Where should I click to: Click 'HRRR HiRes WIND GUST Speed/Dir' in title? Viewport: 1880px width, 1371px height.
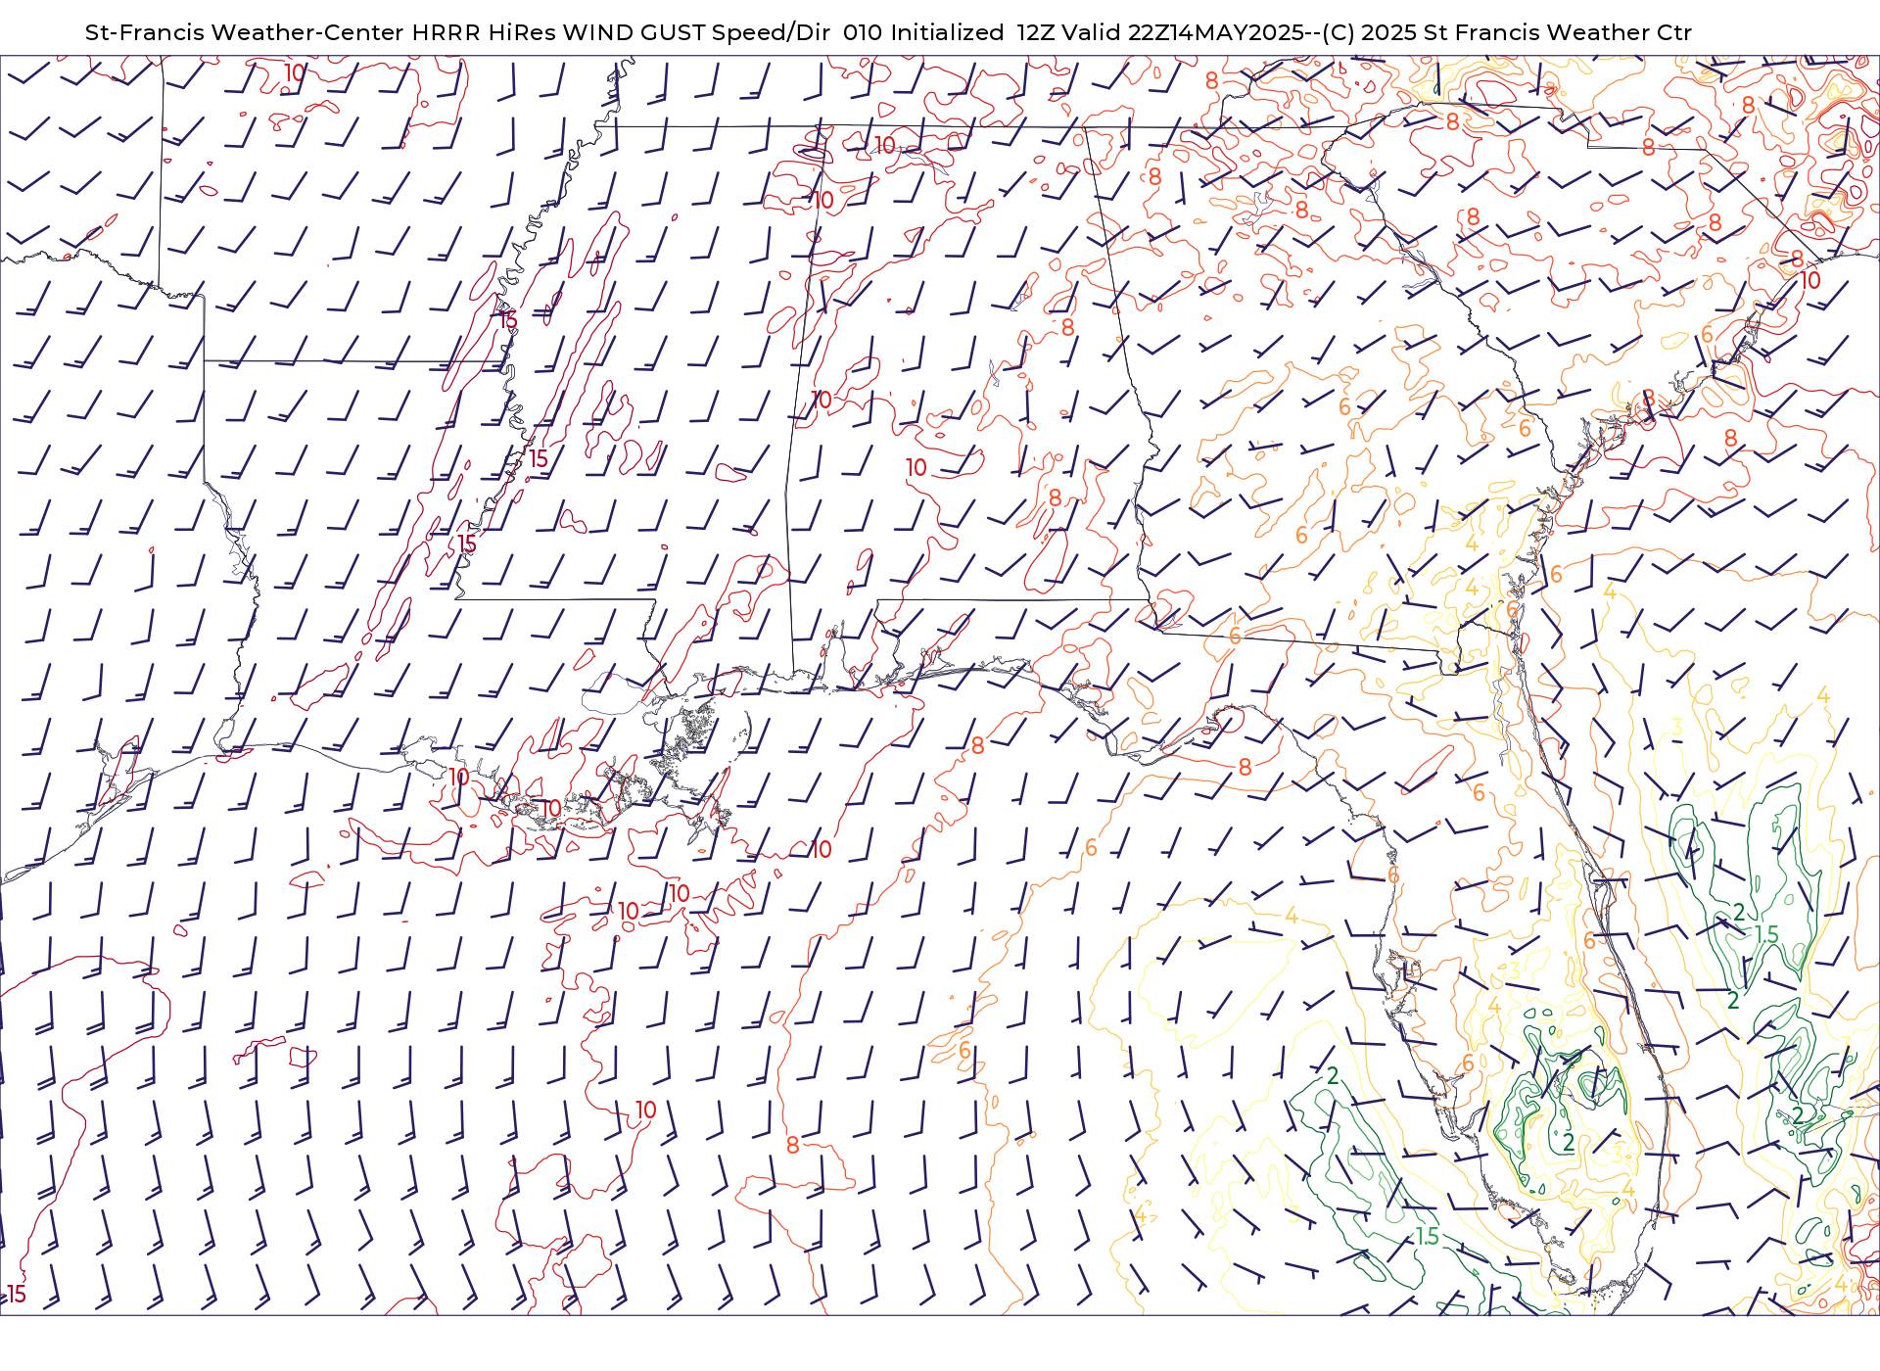(621, 32)
